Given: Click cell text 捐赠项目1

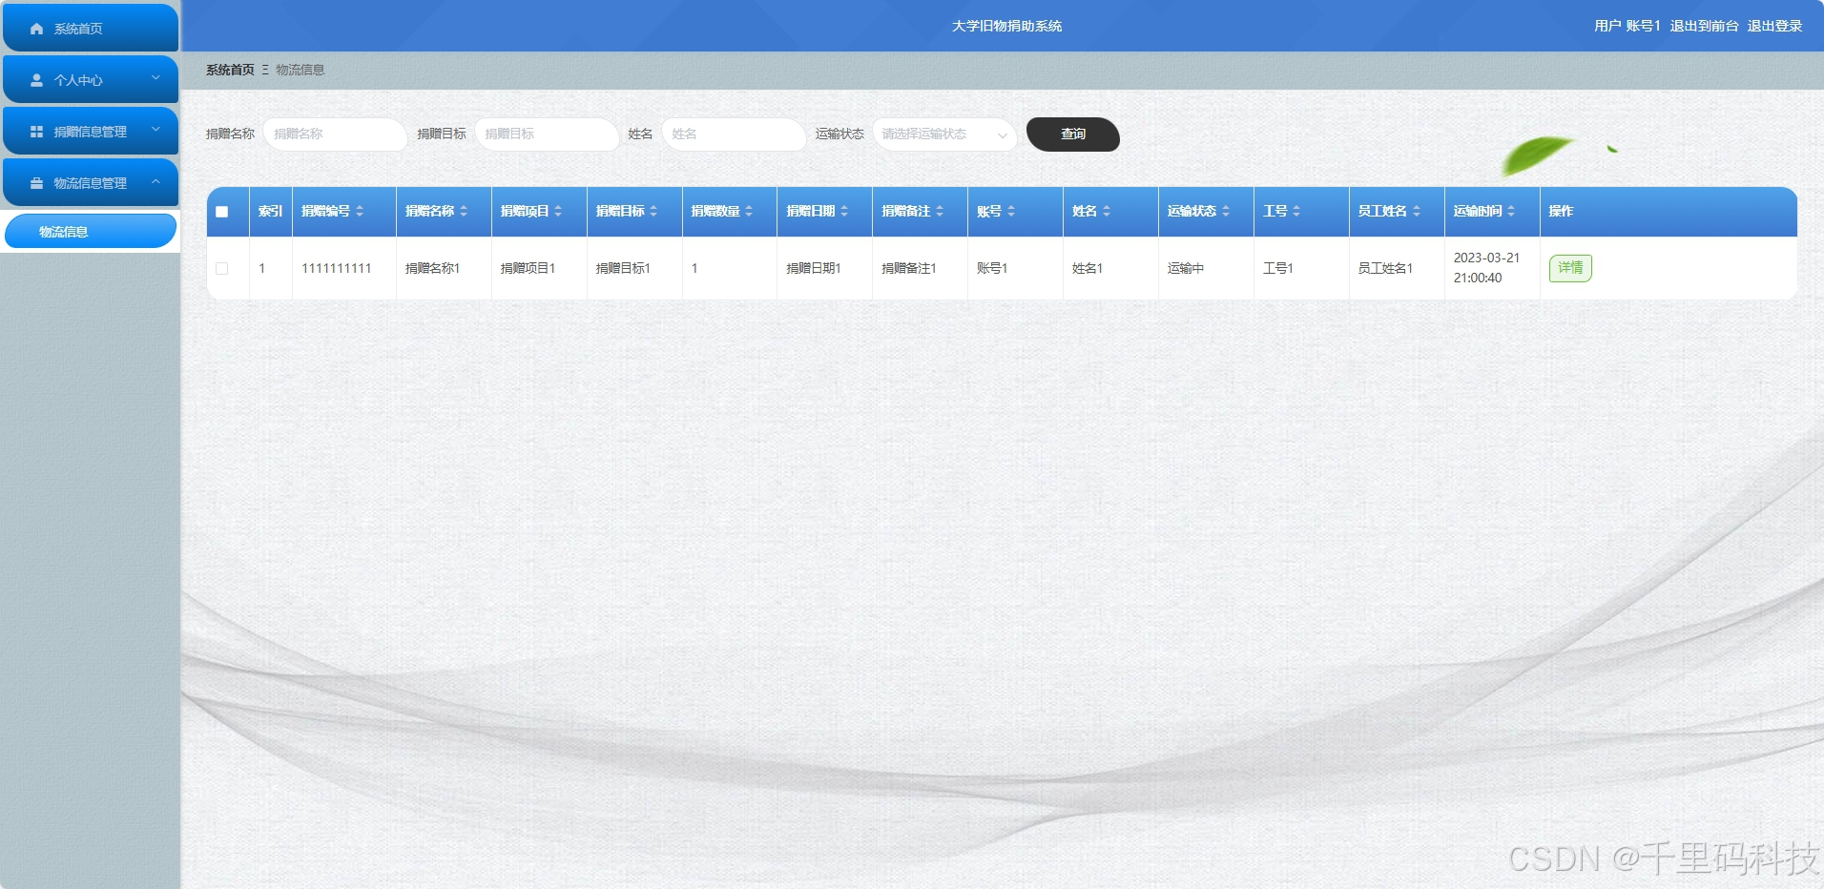Looking at the screenshot, I should [x=529, y=268].
